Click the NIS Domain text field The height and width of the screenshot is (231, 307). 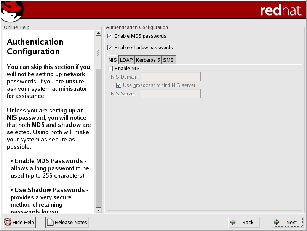point(170,77)
